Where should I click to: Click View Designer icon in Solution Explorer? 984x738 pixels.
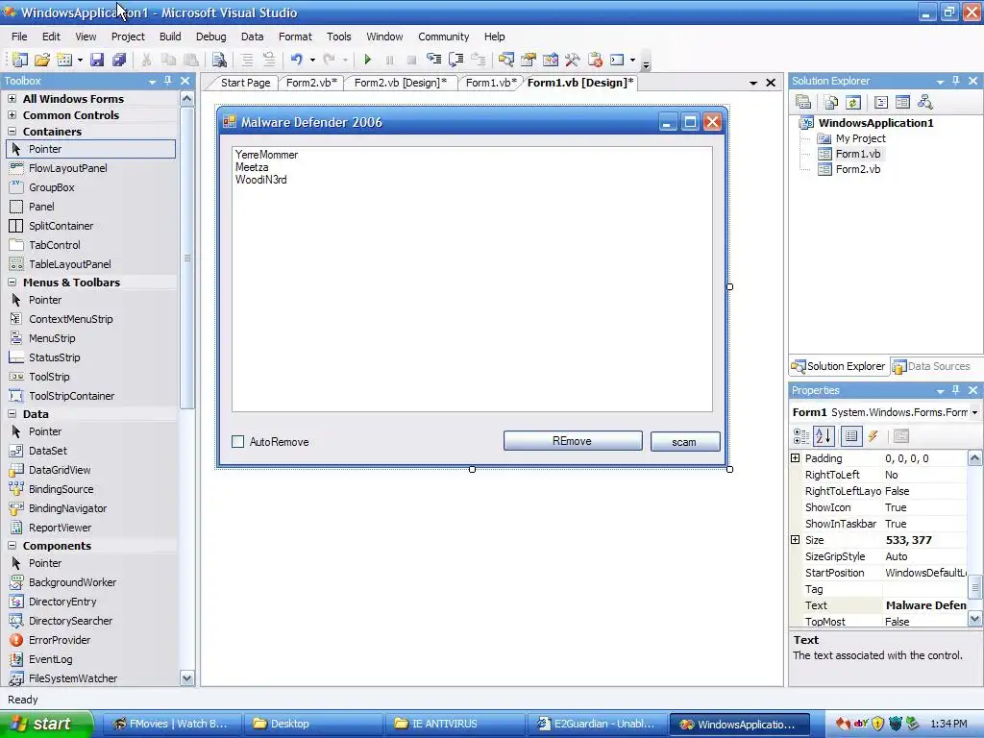pos(902,102)
